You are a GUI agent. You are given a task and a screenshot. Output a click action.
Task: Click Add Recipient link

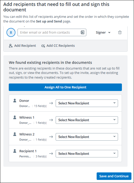[x=22, y=46]
